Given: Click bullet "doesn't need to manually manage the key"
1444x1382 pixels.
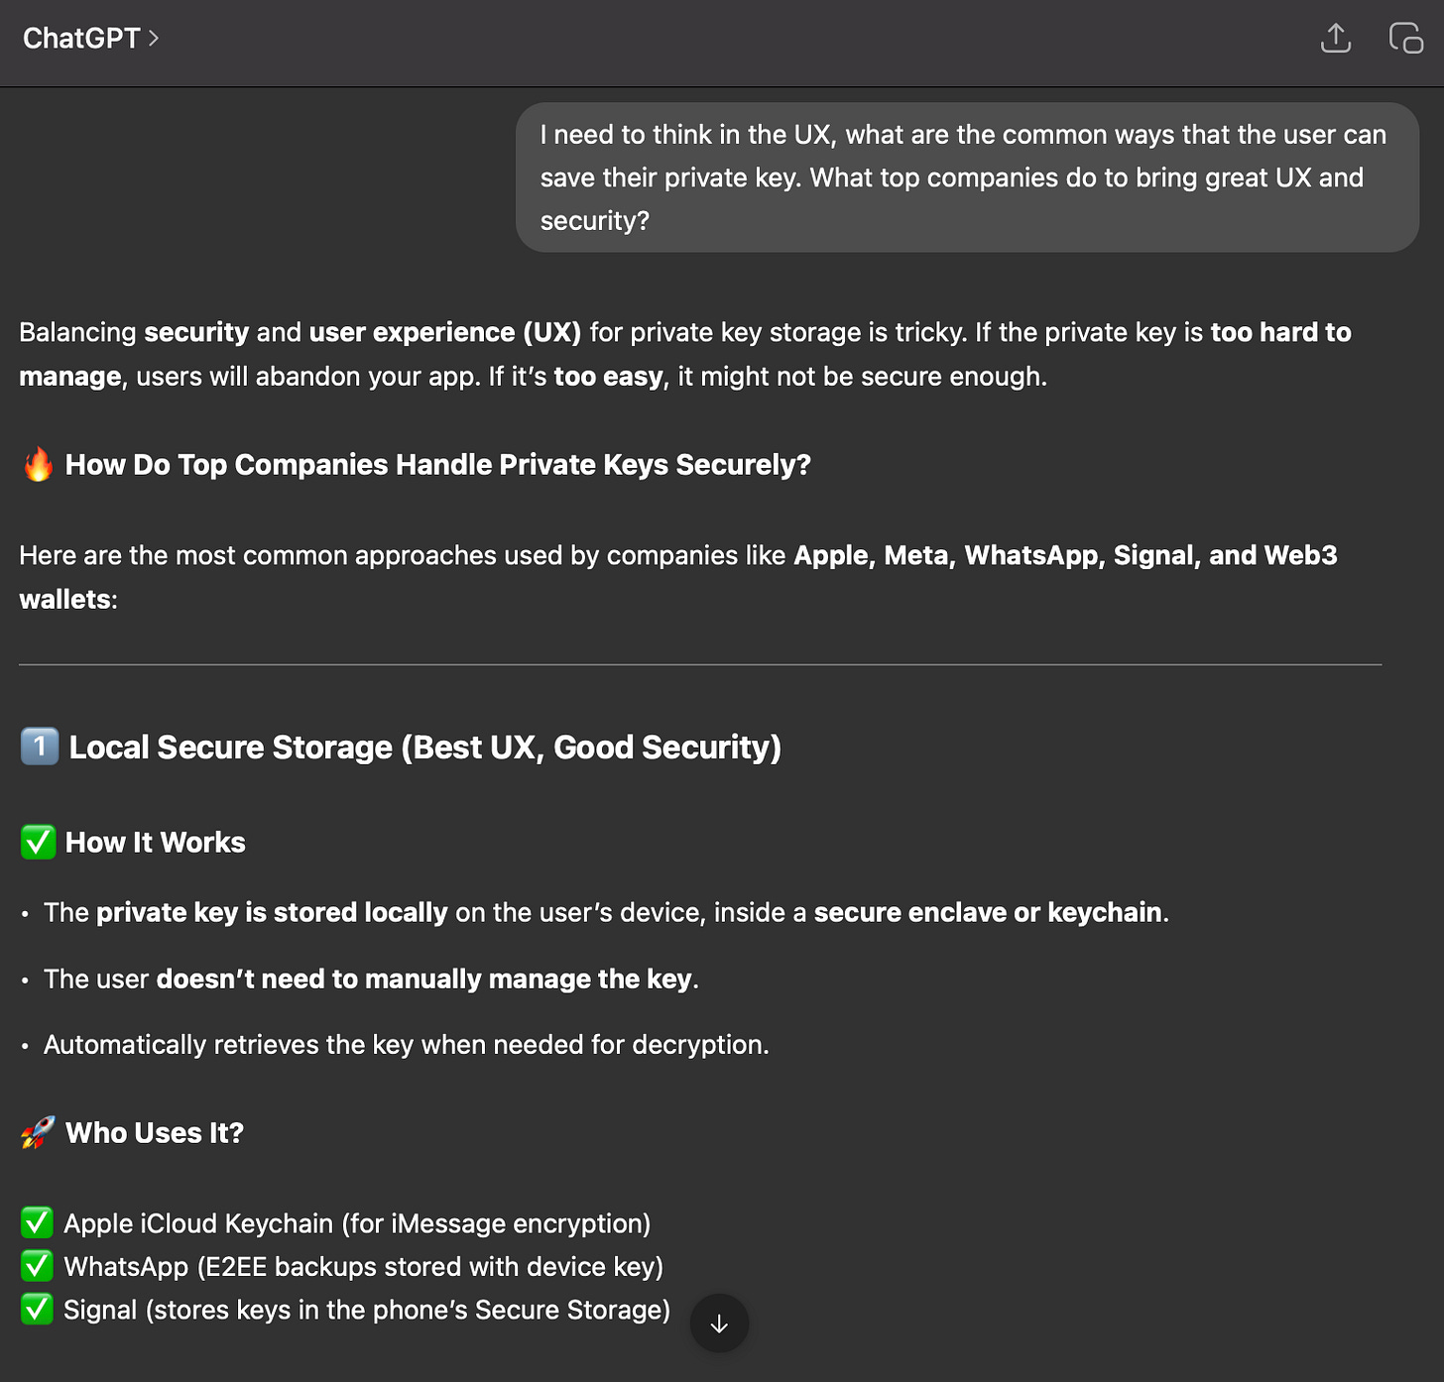Looking at the screenshot, I should [371, 979].
